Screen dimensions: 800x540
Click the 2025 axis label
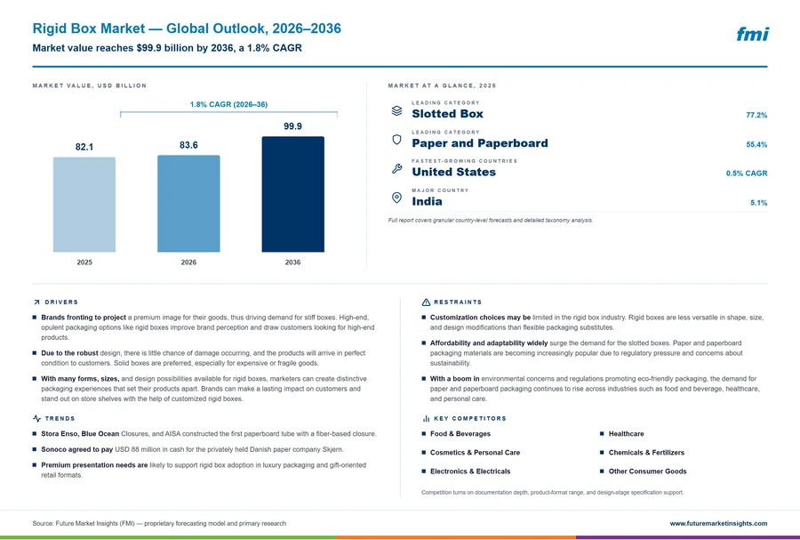point(84,262)
